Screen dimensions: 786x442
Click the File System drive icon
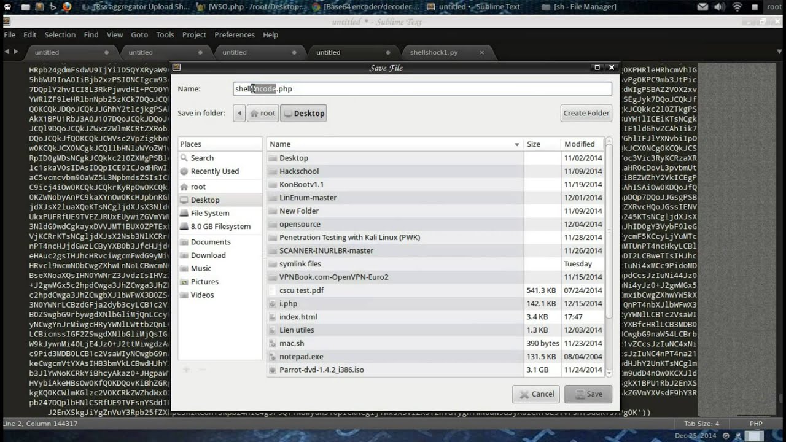coord(184,213)
